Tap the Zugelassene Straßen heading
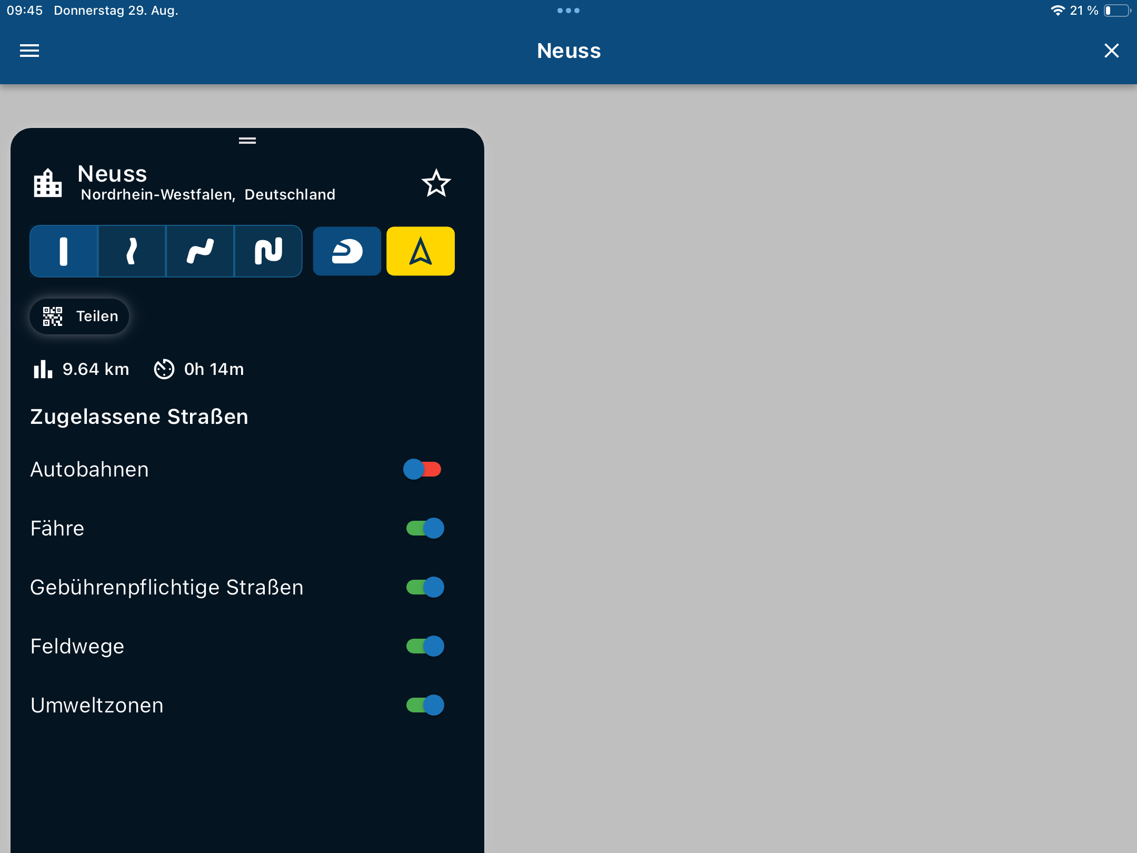The image size is (1137, 853). click(139, 416)
